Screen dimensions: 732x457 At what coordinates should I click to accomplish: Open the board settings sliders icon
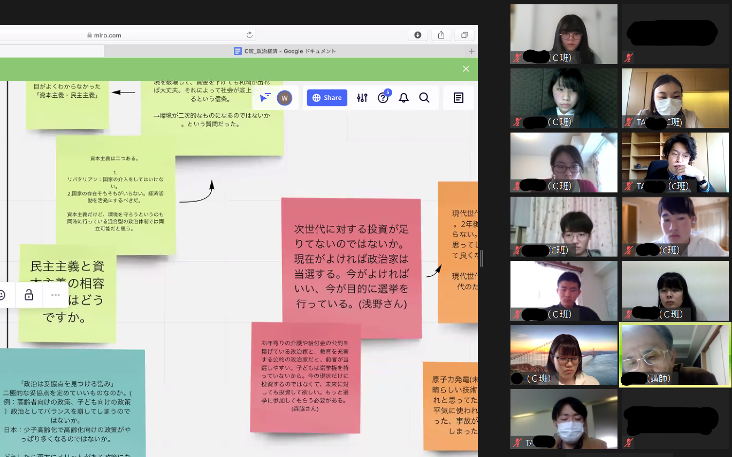(362, 98)
